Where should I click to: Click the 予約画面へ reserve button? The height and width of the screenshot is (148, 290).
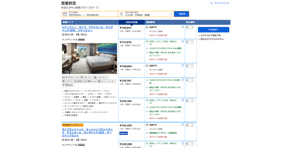click(x=214, y=29)
